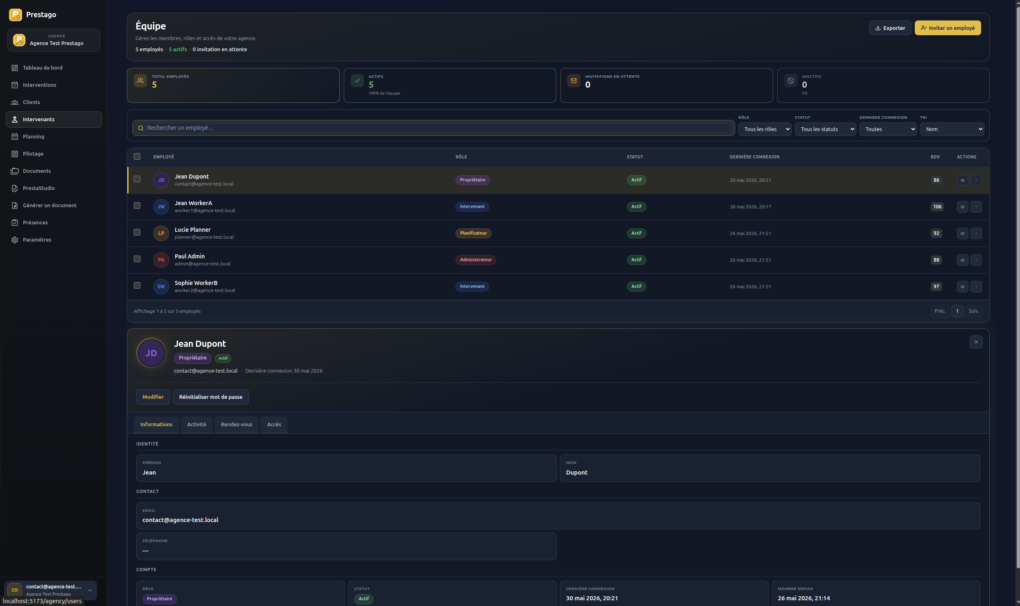Click Inviter un employé button

tap(948, 28)
